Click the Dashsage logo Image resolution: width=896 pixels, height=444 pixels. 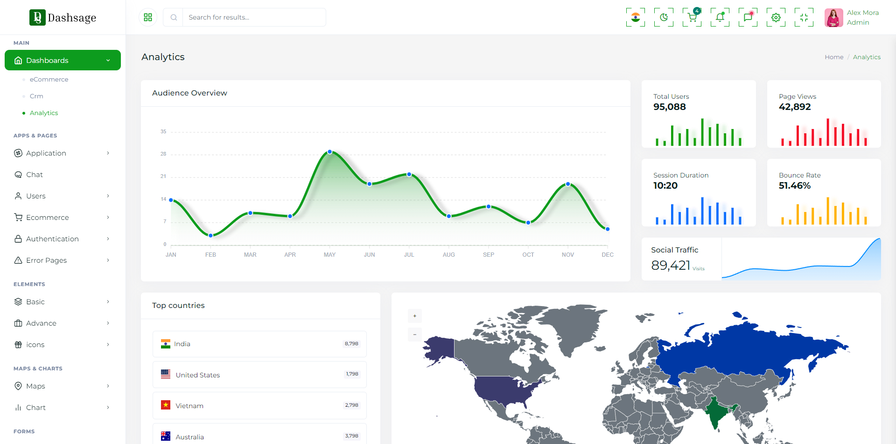tap(63, 18)
